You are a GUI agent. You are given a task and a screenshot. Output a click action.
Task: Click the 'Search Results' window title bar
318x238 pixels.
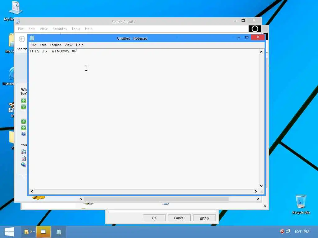(123, 22)
